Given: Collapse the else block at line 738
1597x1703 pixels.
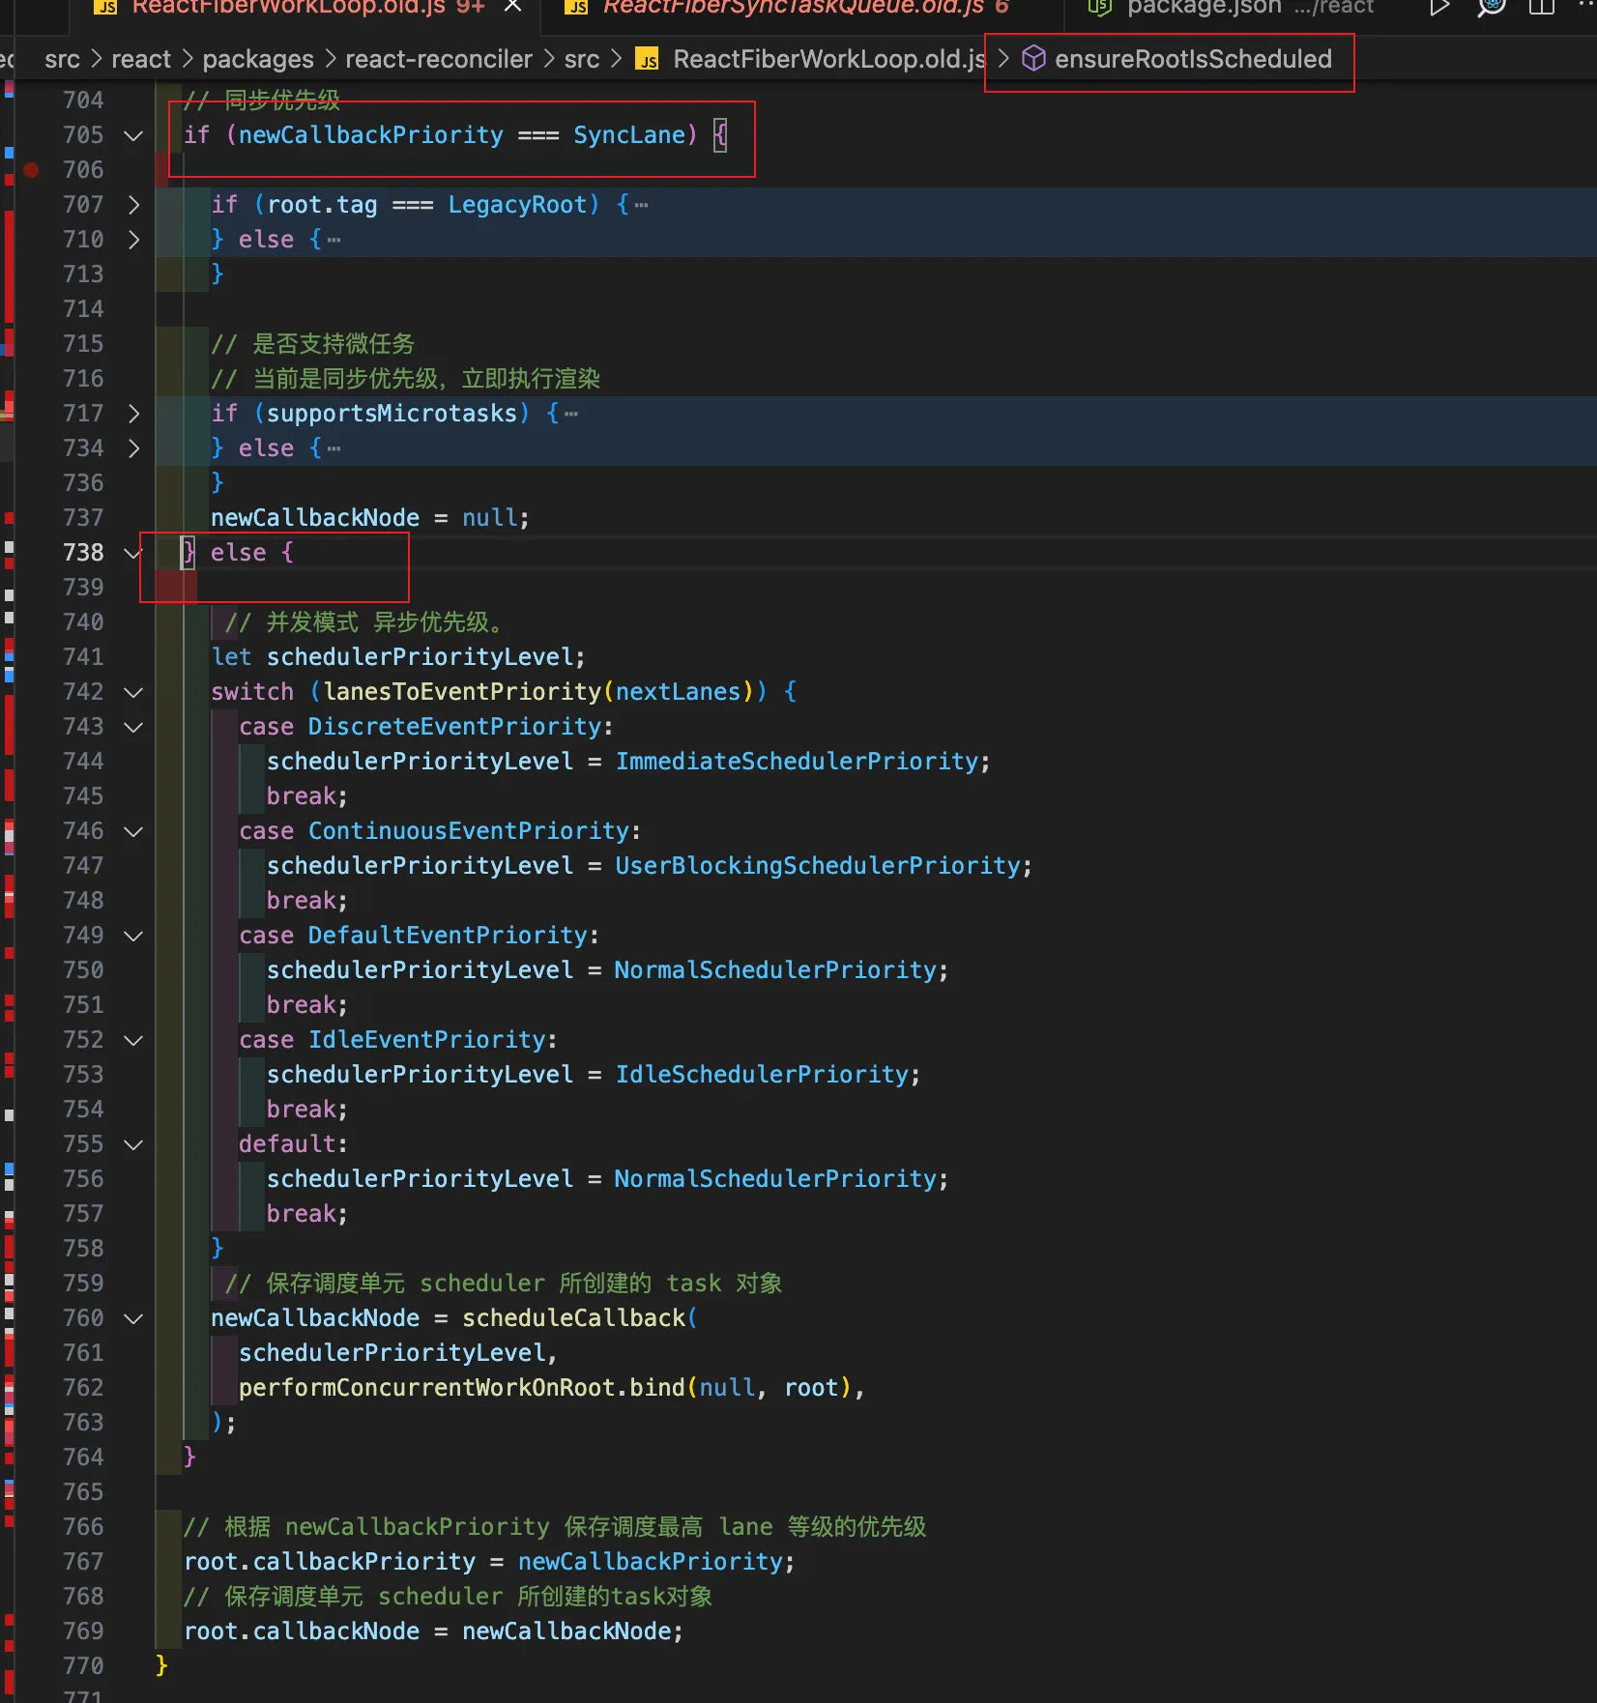Looking at the screenshot, I should coord(133,553).
